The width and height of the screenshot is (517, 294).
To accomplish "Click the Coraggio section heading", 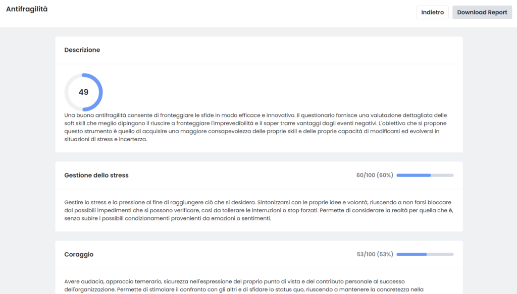I will coord(79,254).
